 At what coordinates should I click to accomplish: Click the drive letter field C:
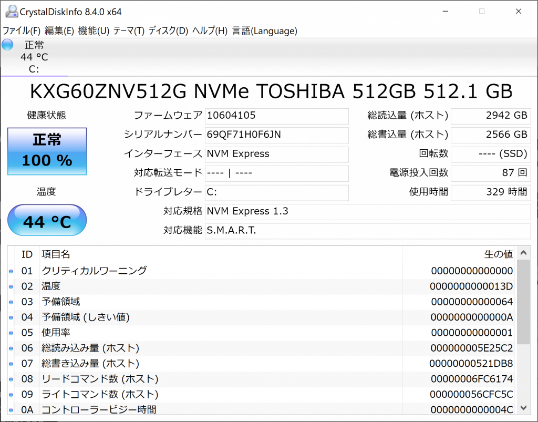276,192
